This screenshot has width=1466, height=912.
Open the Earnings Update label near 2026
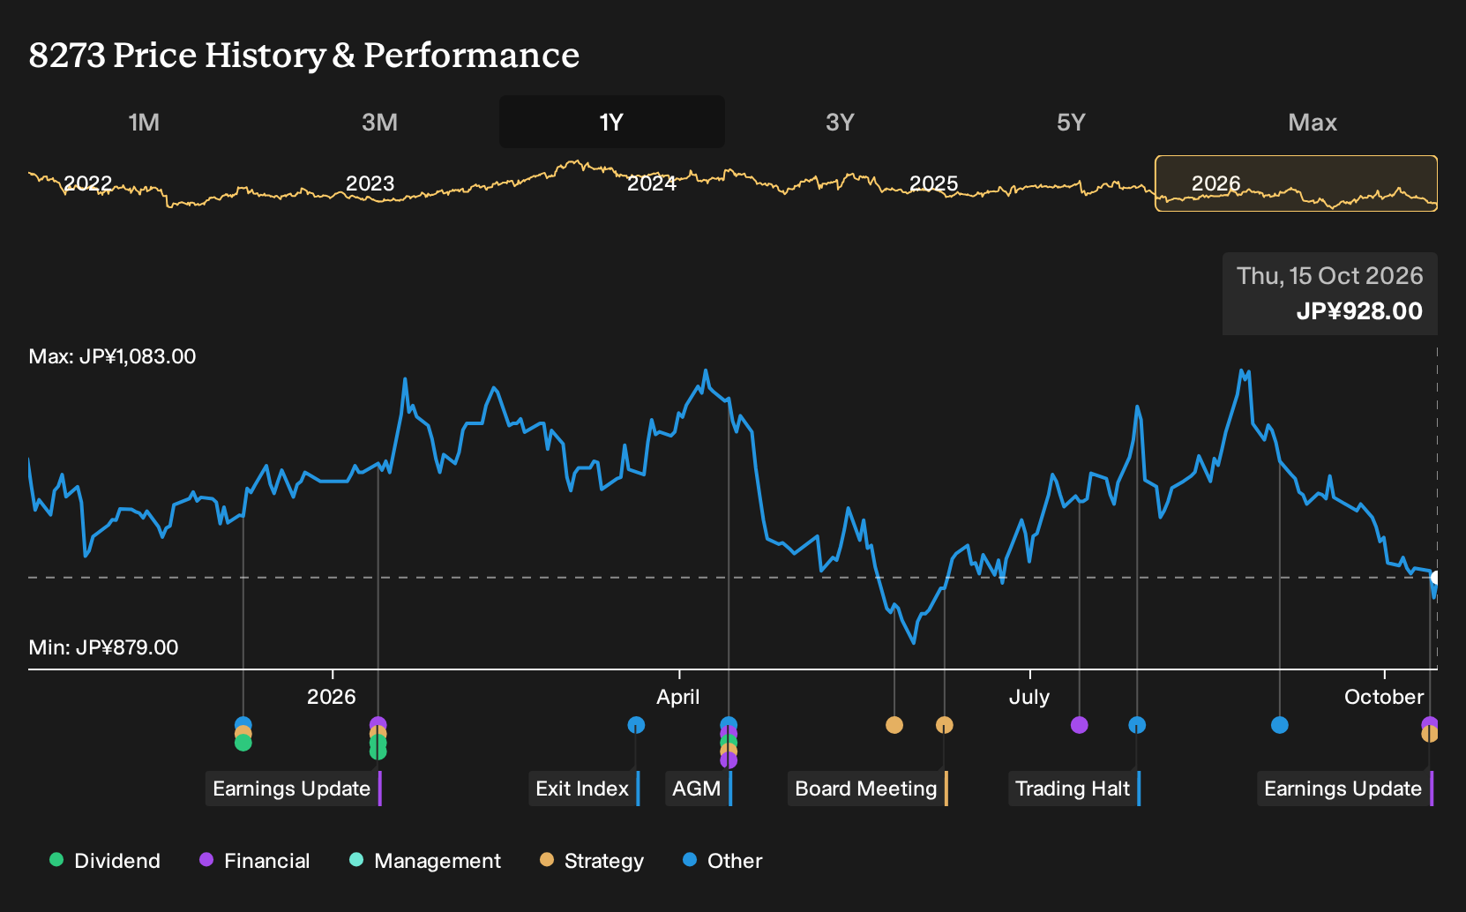coord(292,789)
